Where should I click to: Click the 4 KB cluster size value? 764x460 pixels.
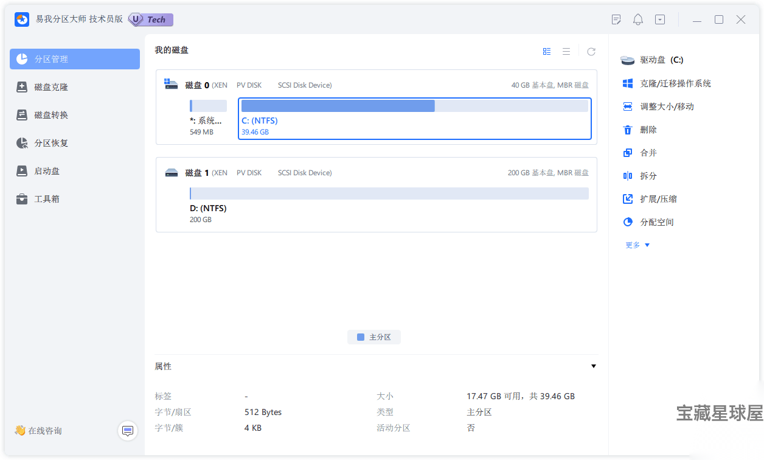pos(253,428)
